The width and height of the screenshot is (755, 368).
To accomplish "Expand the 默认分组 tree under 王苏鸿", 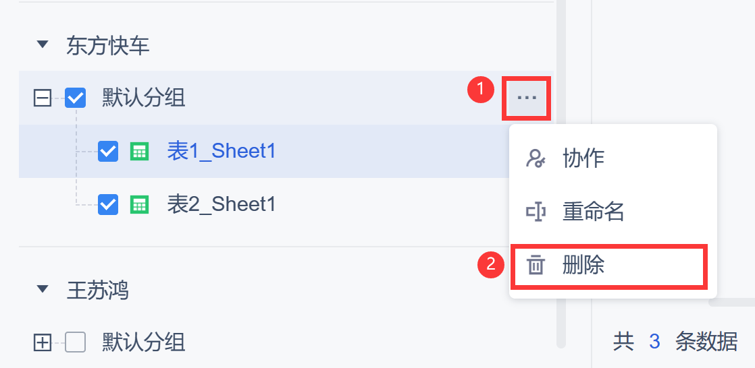I will pyautogui.click(x=43, y=343).
